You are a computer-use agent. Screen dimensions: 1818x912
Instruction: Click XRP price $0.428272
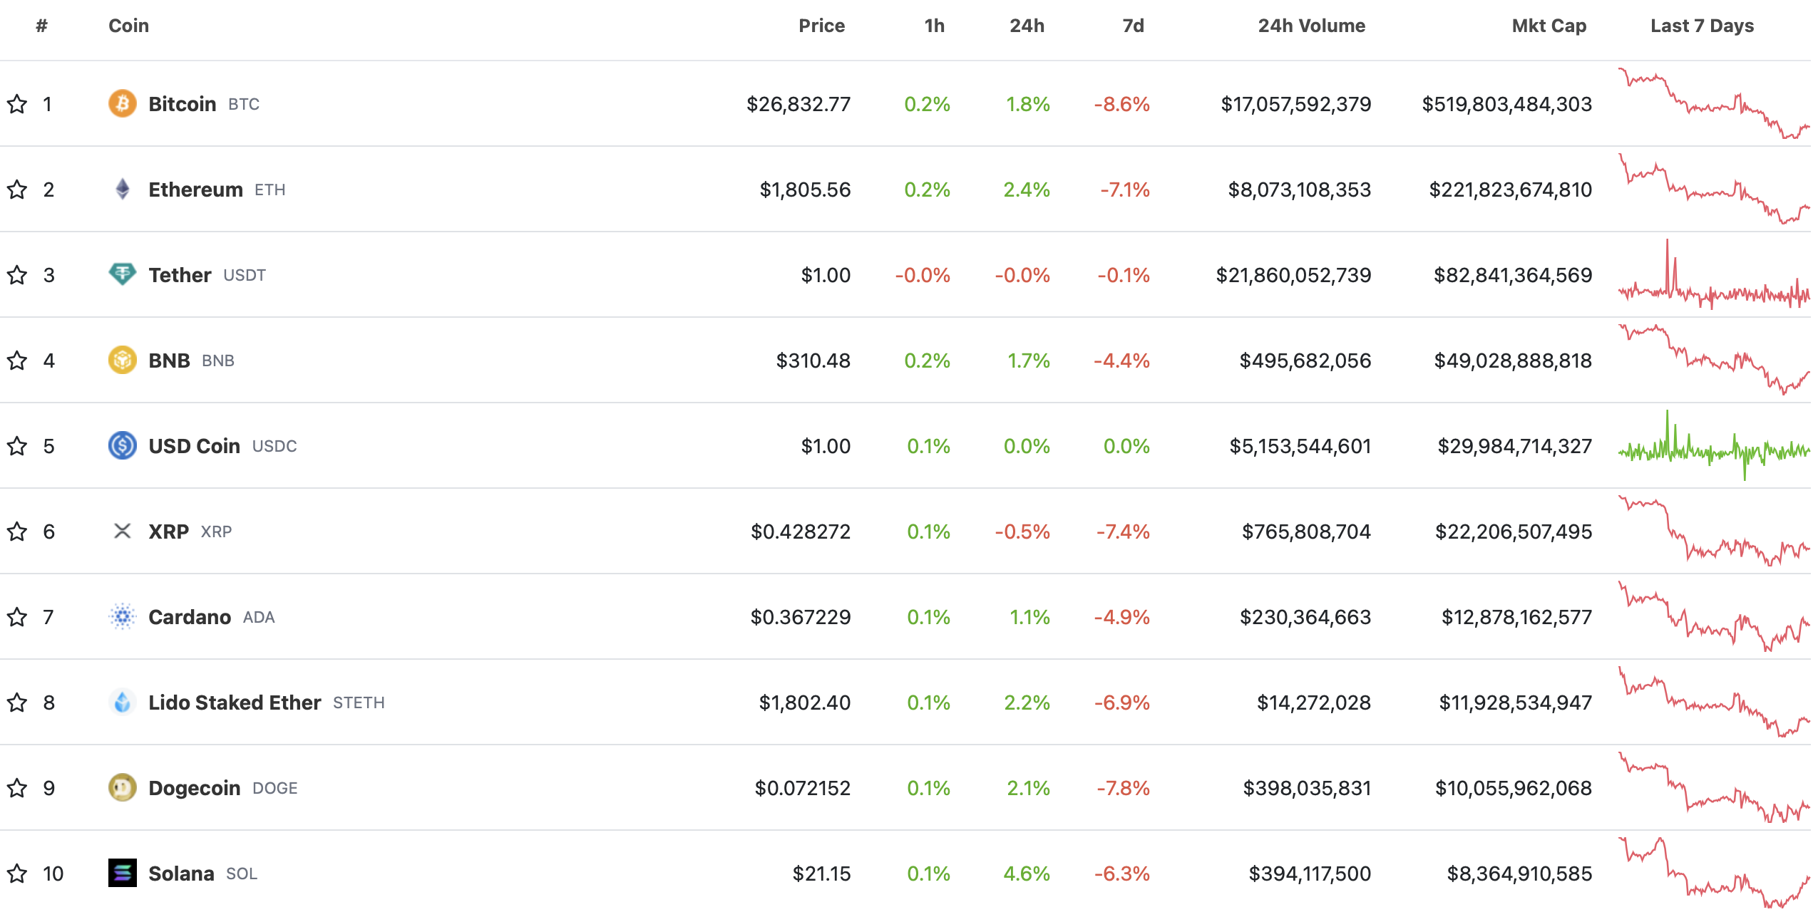pos(801,532)
